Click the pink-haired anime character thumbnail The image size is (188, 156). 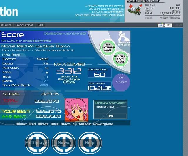76,110
